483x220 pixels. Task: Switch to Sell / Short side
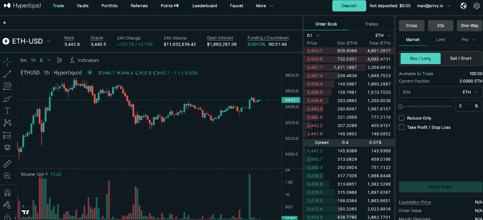[460, 59]
